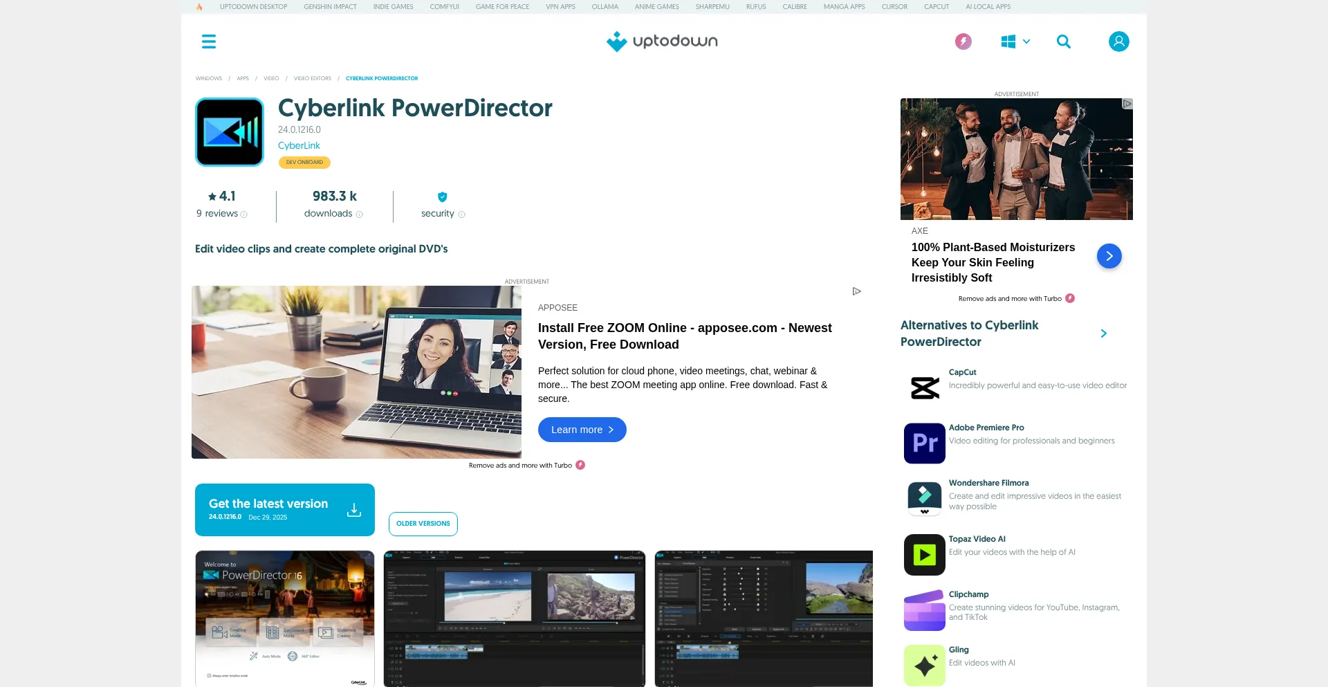Image resolution: width=1328 pixels, height=687 pixels.
Task: Show info for 9 reviews
Action: pos(243,214)
